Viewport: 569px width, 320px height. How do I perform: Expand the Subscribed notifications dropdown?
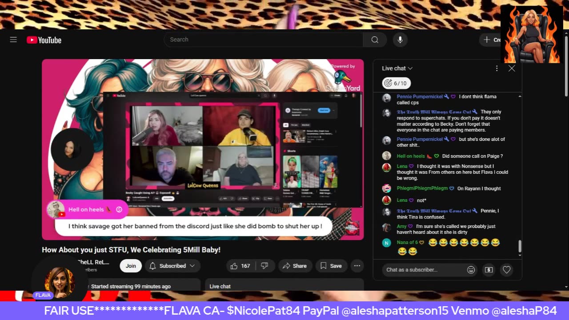(172, 266)
